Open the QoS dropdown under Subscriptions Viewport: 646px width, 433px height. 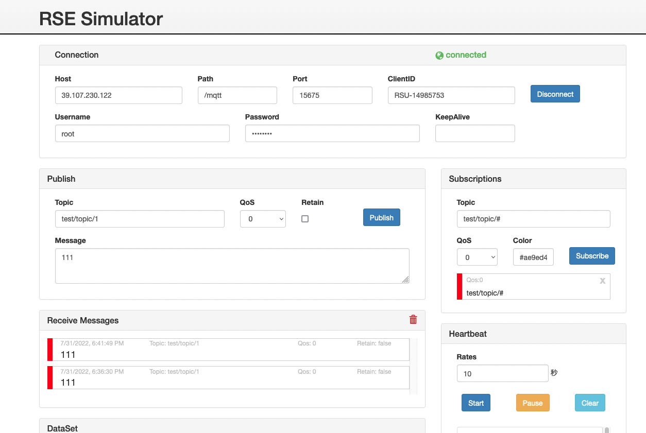pos(477,257)
